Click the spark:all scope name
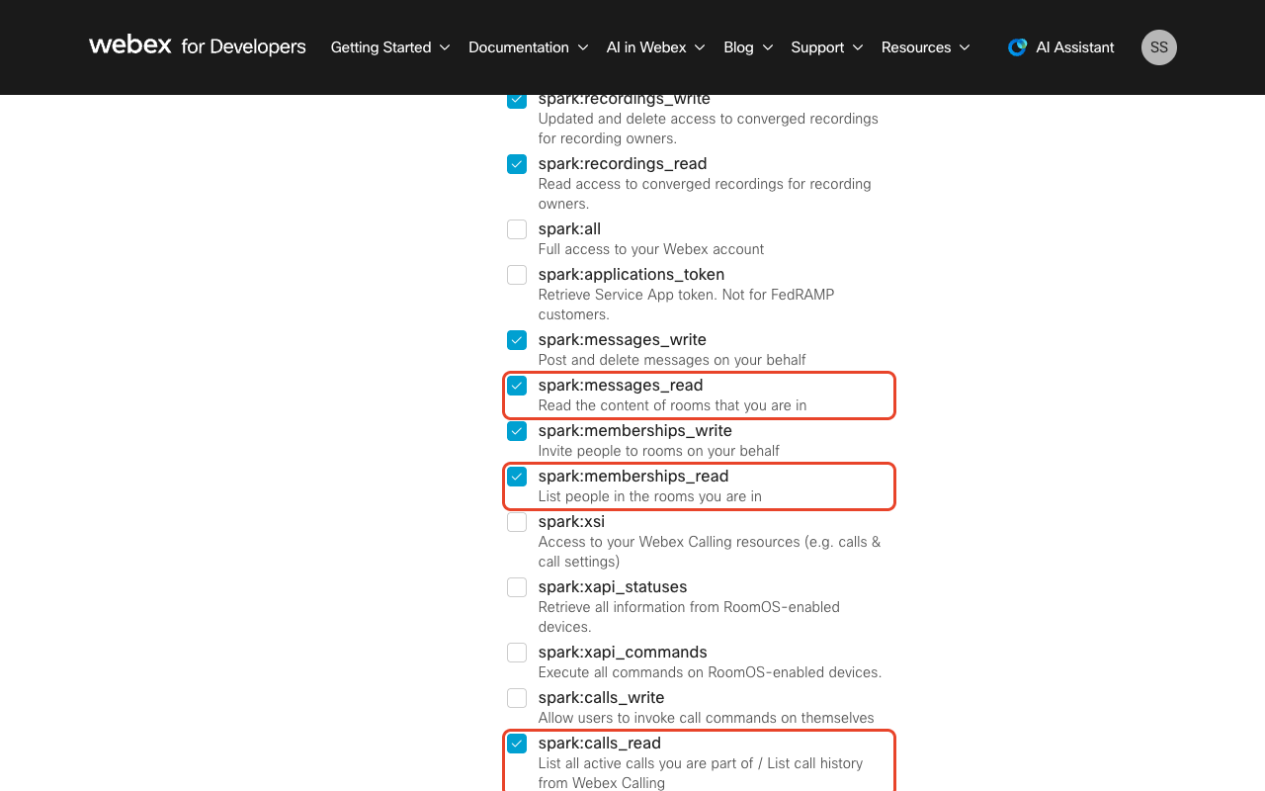This screenshot has width=1265, height=791. pyautogui.click(x=569, y=229)
